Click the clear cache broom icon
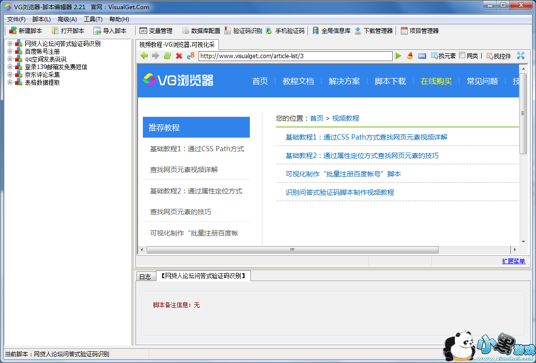This screenshot has height=363, width=536. coord(410,56)
